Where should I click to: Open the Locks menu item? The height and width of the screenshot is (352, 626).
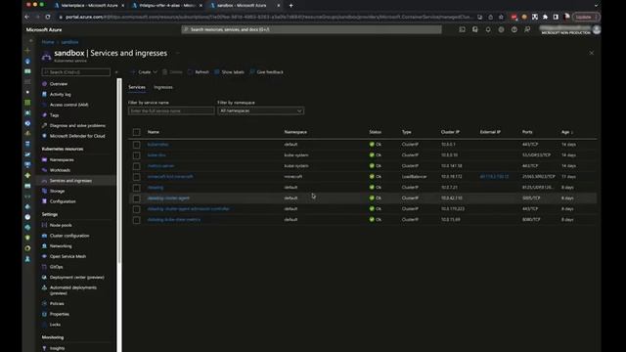[55, 325]
